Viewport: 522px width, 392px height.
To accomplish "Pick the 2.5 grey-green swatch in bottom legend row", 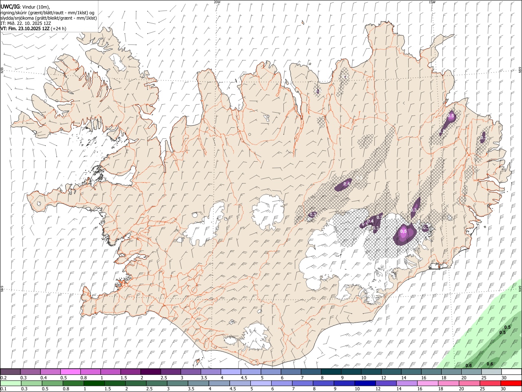I will pyautogui.click(x=156, y=383).
